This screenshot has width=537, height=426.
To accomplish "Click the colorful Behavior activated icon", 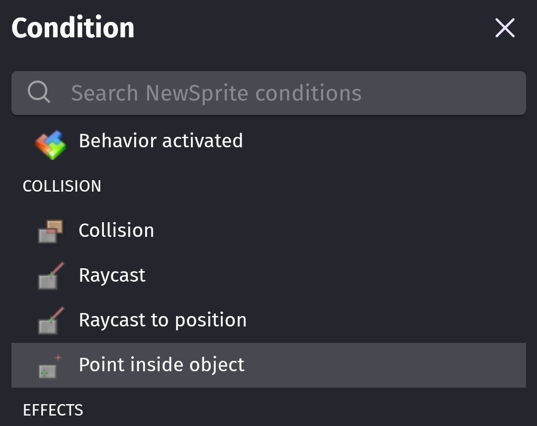I will point(50,143).
